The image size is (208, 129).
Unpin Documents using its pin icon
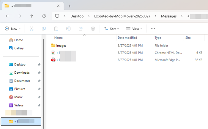[x=39, y=81]
